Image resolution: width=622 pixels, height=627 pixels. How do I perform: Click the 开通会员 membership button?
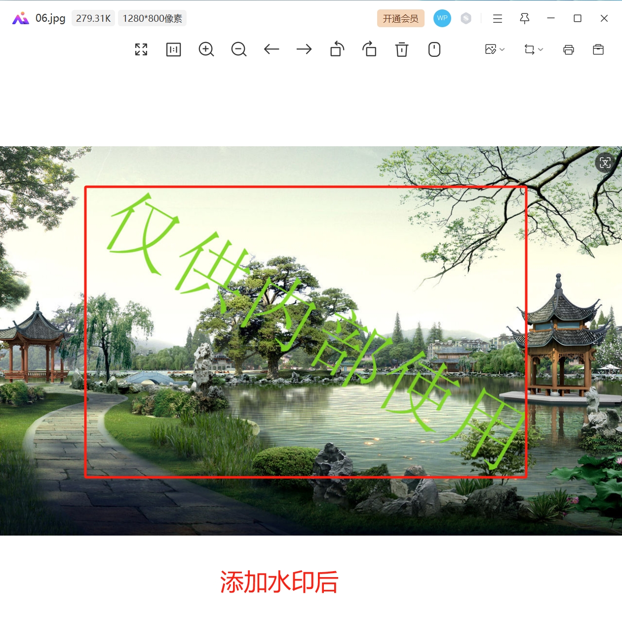(400, 18)
